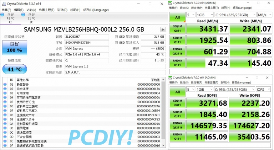Click the 屬性名稱 column header
This screenshot has height=150, width=274.
pos(22,80)
